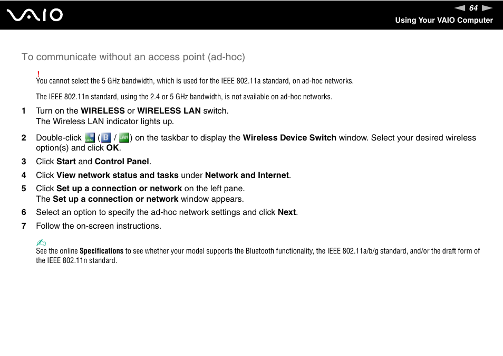Click the bold 'Wireless Device Switch' text
This screenshot has width=503, height=356.
tap(289, 138)
